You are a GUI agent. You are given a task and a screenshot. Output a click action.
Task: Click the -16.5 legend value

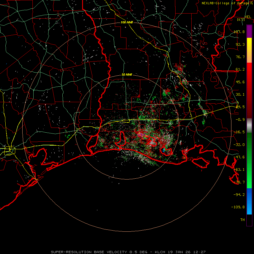click(x=239, y=132)
